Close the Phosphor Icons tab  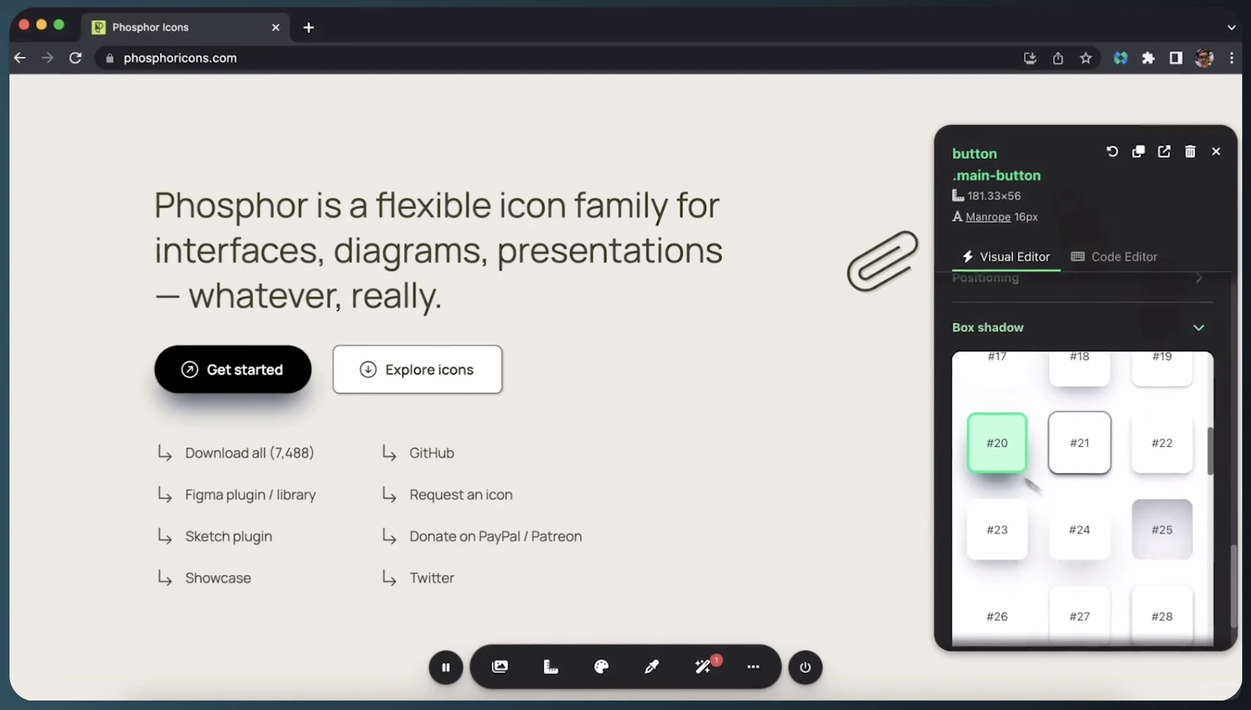275,28
